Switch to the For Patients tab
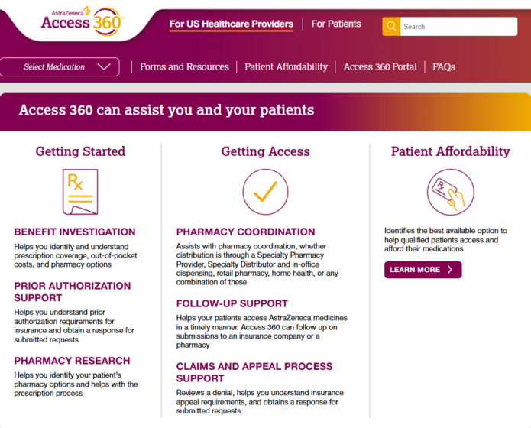The width and height of the screenshot is (531, 428). coord(336,24)
